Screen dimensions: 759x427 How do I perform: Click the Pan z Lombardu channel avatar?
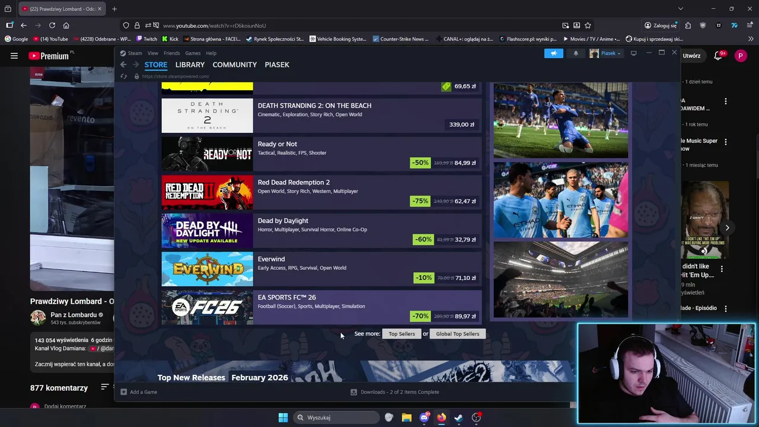(38, 318)
